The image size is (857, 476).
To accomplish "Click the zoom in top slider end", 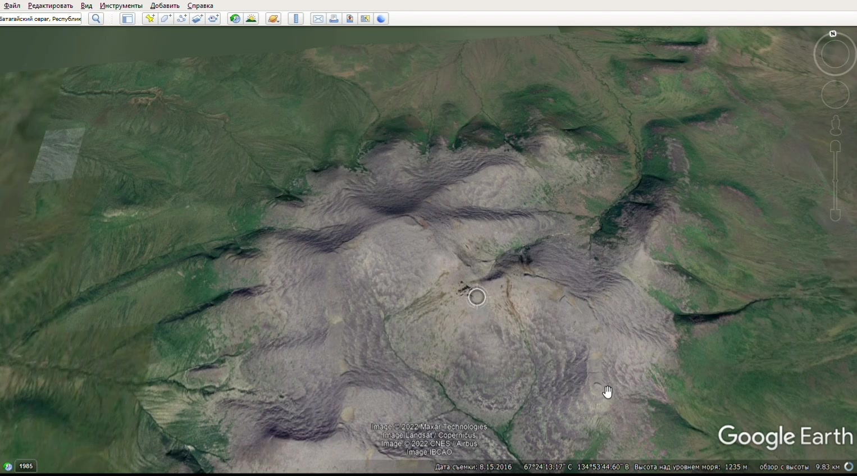I will coord(836,147).
